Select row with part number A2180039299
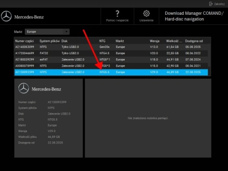 (111, 59)
